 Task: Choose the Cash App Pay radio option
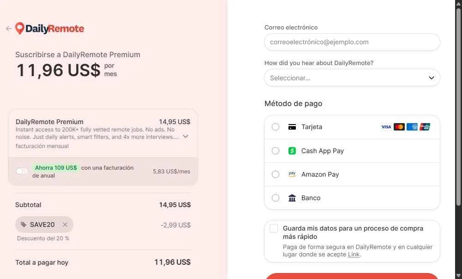pos(276,151)
